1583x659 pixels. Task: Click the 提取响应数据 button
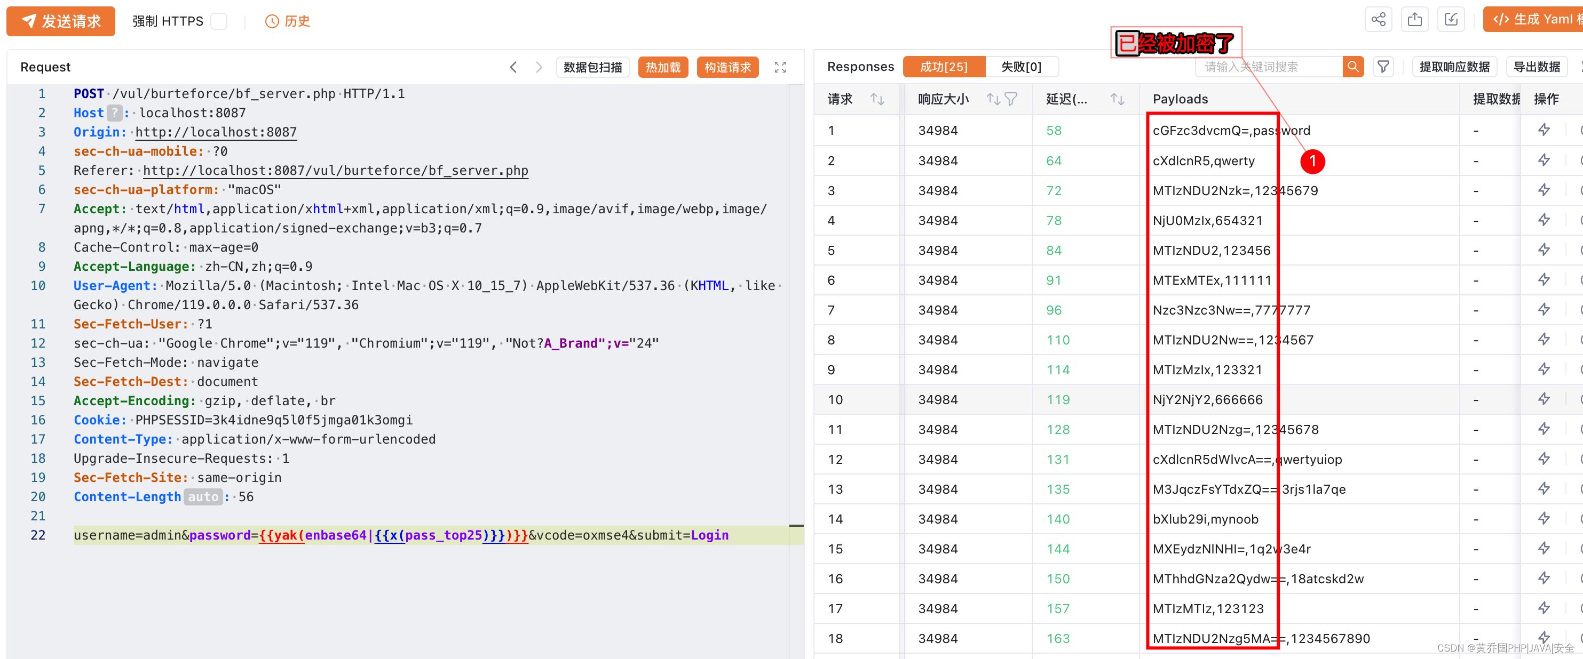[1454, 66]
